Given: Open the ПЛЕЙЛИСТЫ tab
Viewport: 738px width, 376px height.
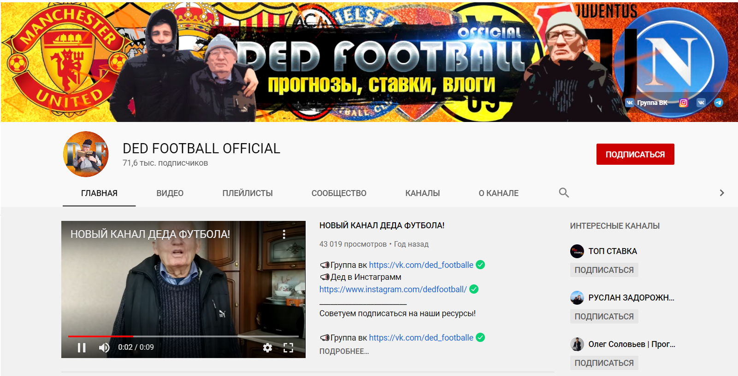Looking at the screenshot, I should 248,193.
